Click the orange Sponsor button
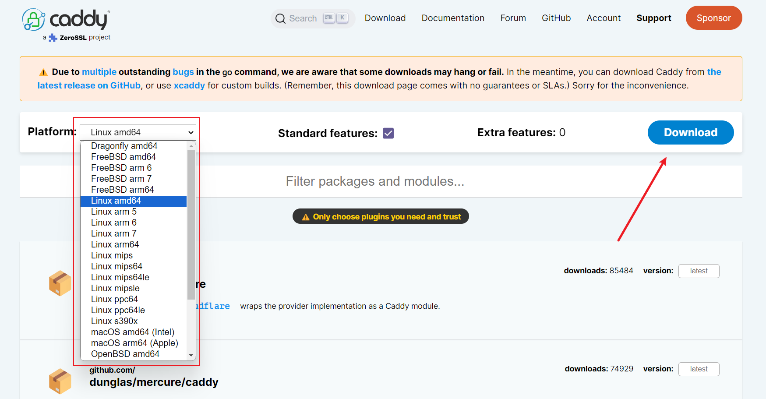Screen dimensions: 766x399 pos(714,18)
